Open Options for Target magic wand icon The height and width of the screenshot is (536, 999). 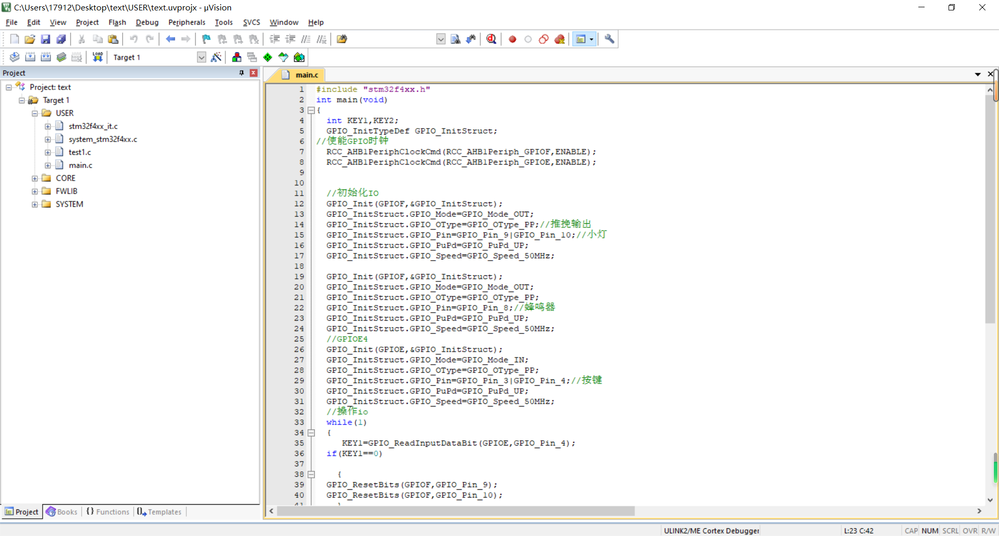point(216,57)
